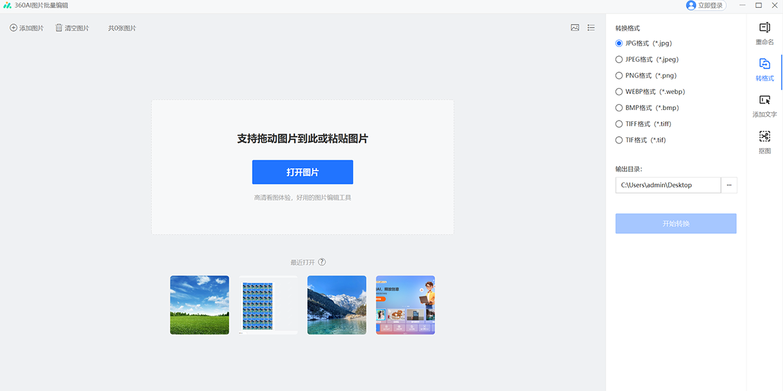Select JPG format radio option

619,44
